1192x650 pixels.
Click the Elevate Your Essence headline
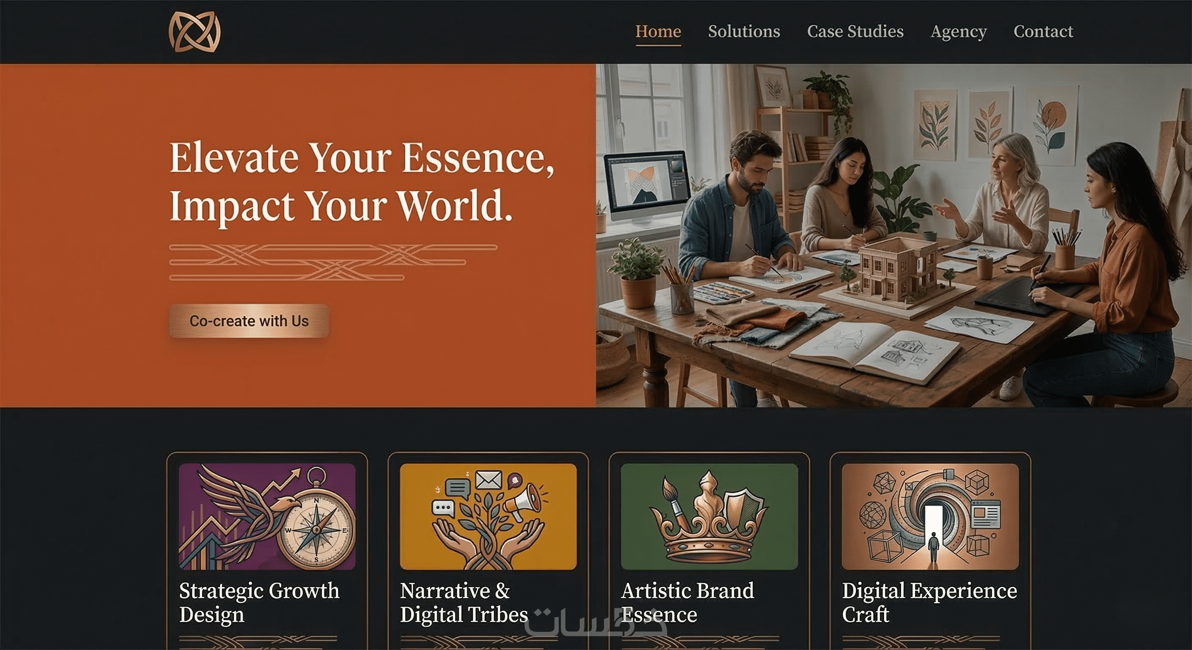(362, 182)
